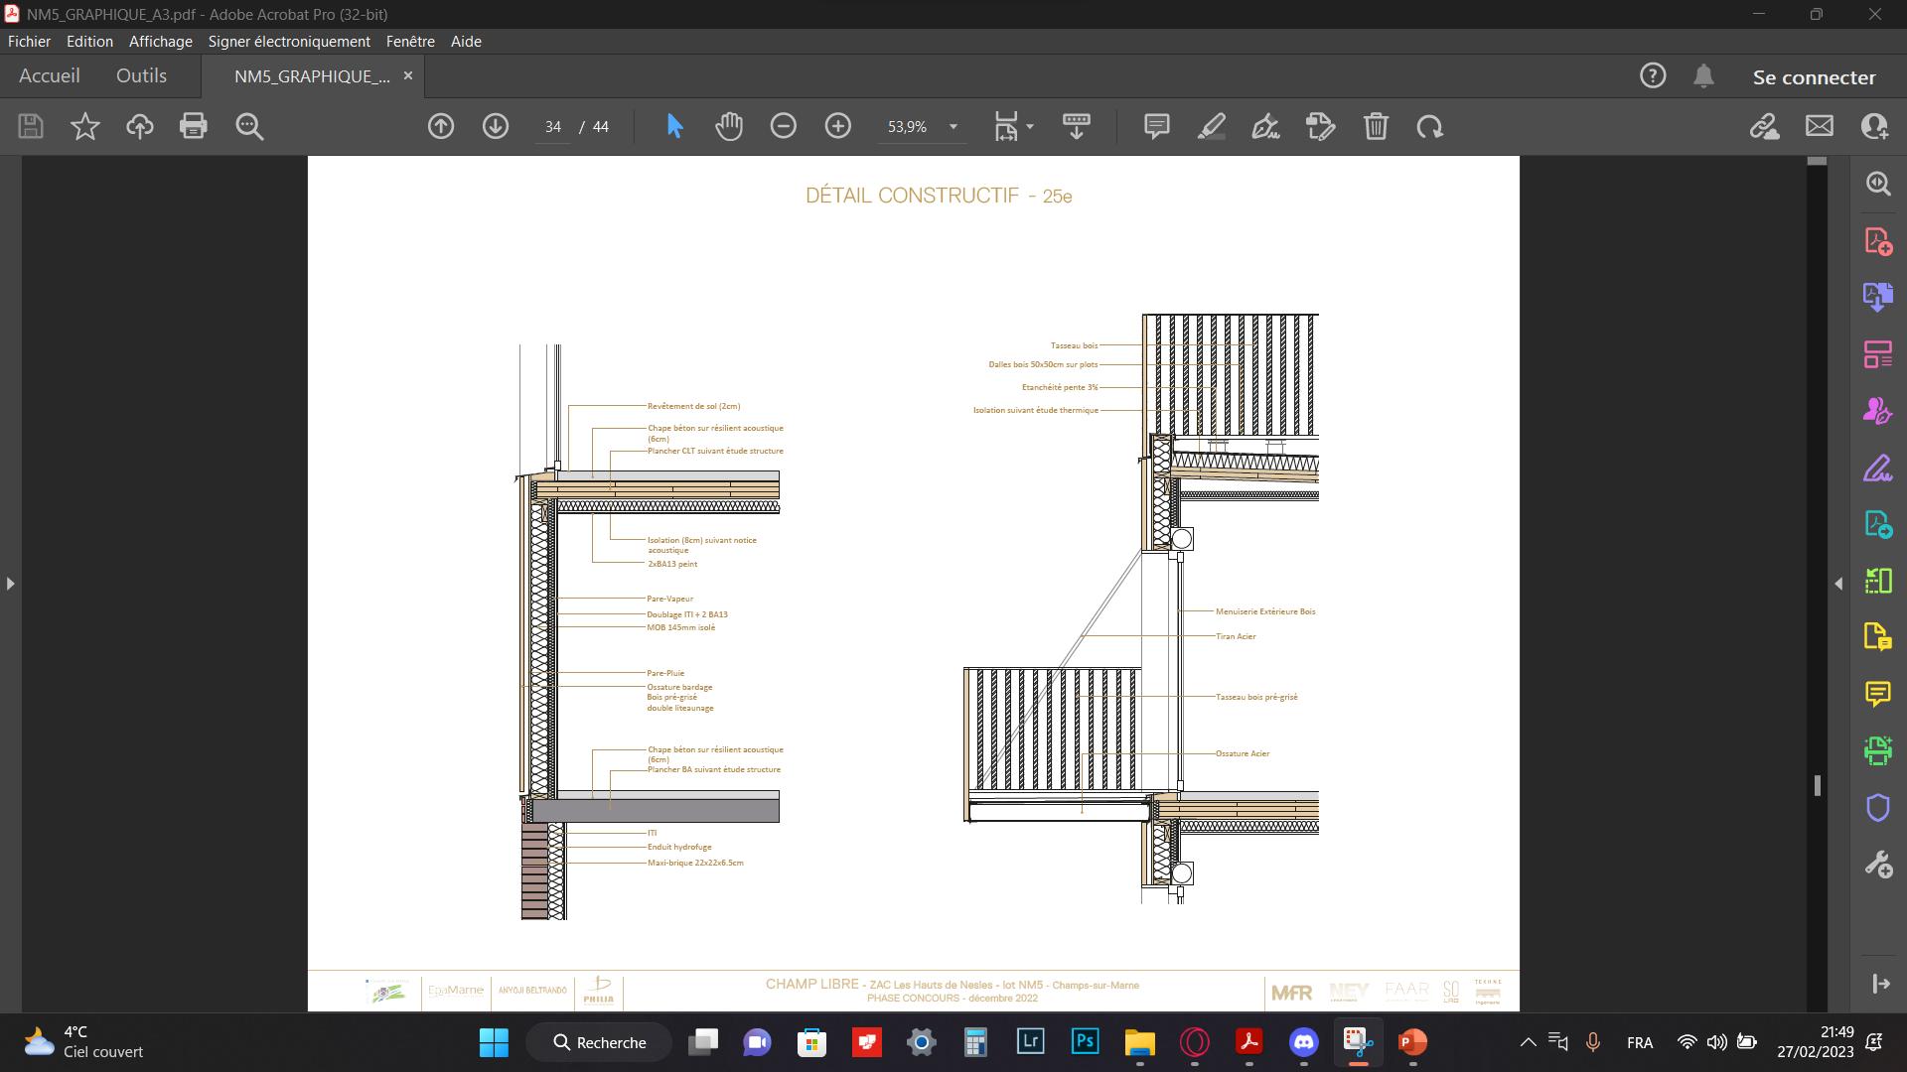Show hidden system tray icons

pos(1528,1042)
